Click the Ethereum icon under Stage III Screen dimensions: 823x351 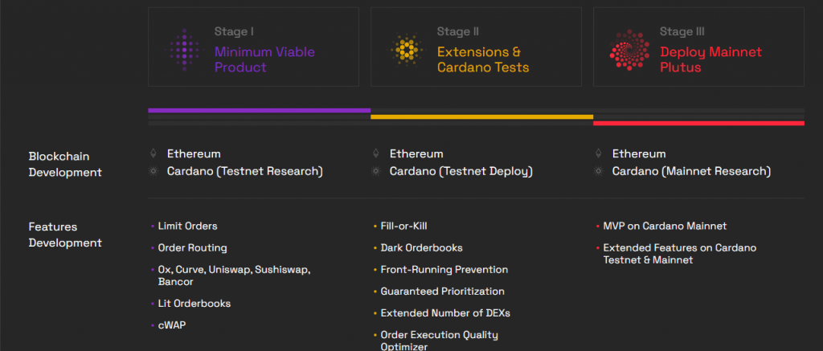[598, 153]
